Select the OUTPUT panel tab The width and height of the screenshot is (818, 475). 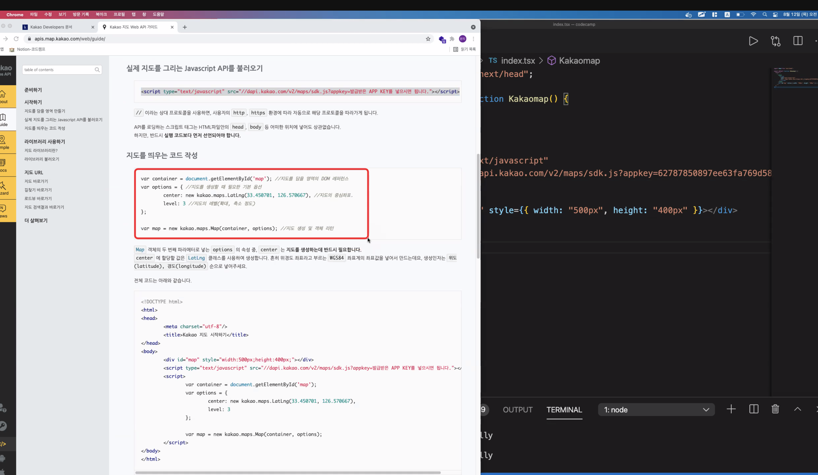pyautogui.click(x=517, y=410)
